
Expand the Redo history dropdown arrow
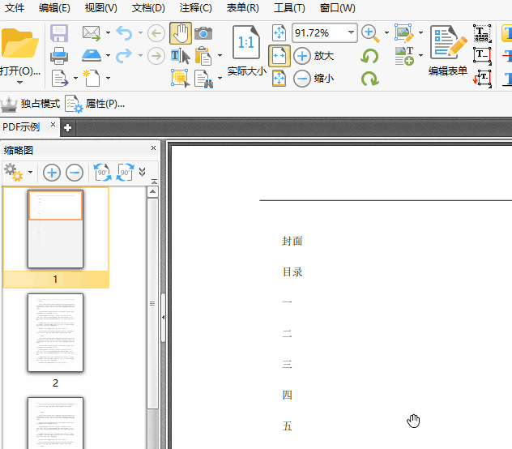click(140, 56)
